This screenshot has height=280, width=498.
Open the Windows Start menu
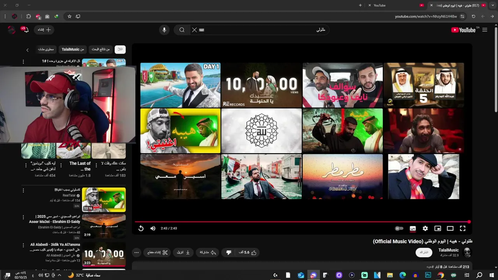pyautogui.click(x=492, y=275)
